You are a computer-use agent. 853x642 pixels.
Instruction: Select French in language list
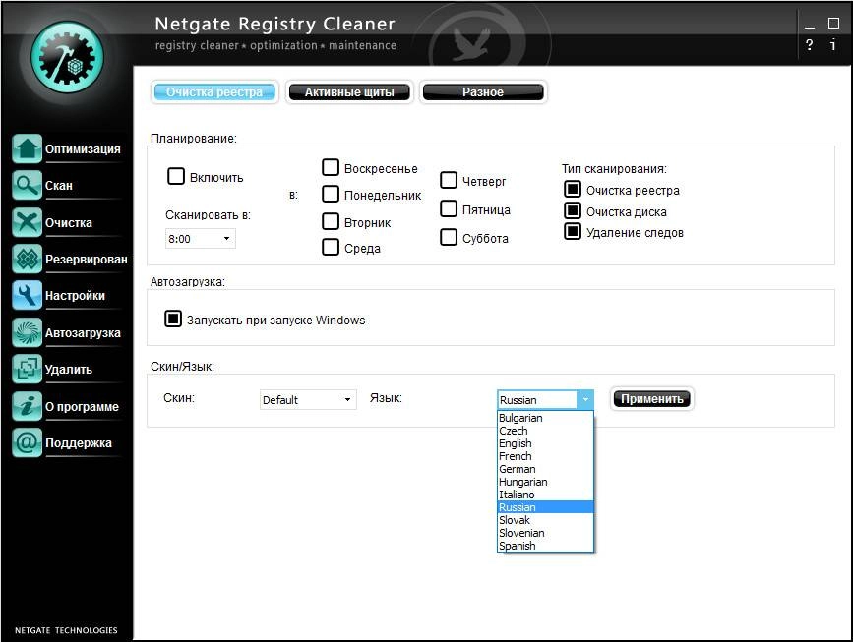545,456
